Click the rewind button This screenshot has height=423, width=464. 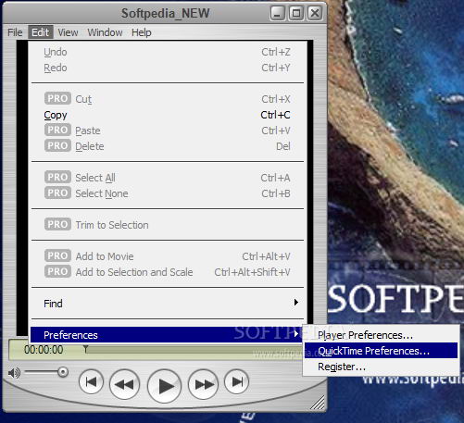coord(124,384)
